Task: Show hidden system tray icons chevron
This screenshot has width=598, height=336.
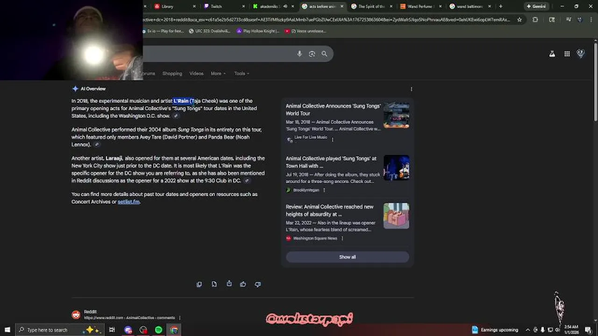Action: pos(528,330)
